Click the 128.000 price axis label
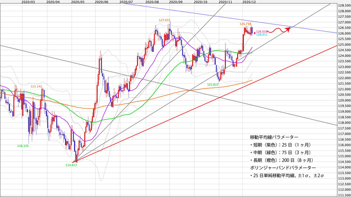 (x=345, y=11)
